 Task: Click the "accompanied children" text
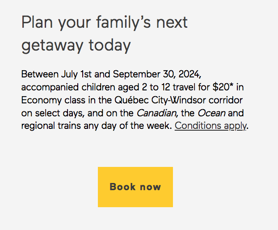68,88
